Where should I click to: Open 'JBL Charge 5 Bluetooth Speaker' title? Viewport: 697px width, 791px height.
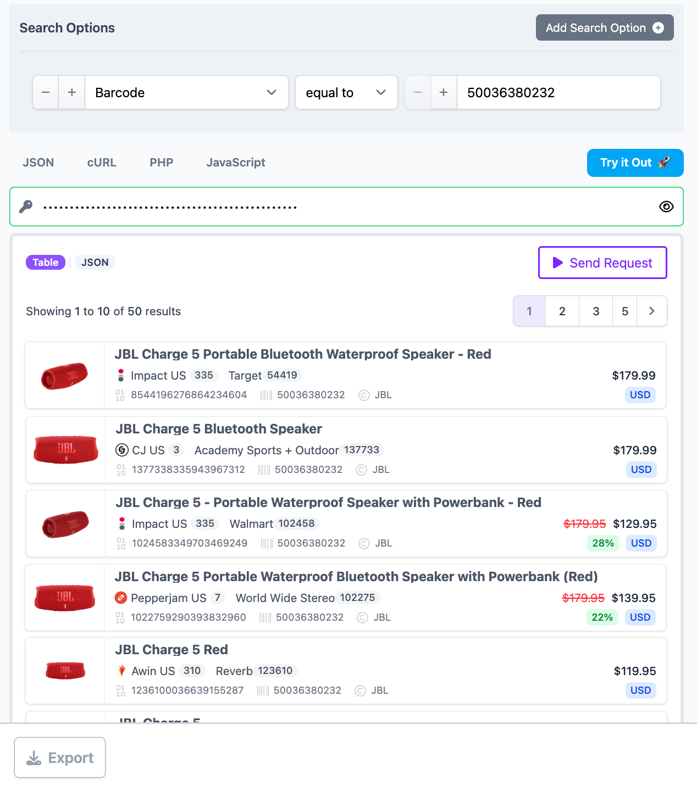[x=219, y=429]
